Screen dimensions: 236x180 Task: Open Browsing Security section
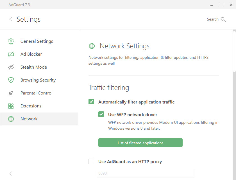[39, 80]
